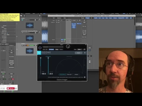Open the Options menu in Mixer window
Image resolution: width=142 pixels, height=106 pixels.
tap(59, 18)
